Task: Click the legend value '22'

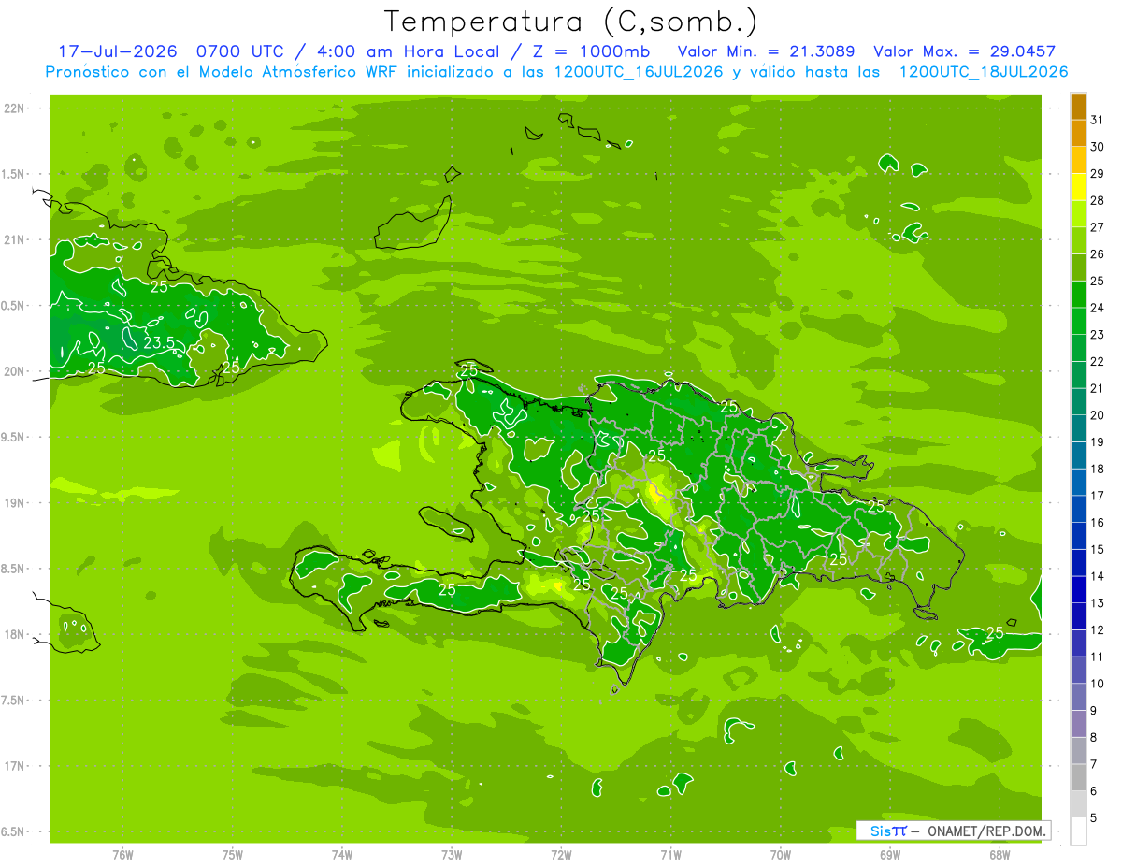Action: point(1097,362)
